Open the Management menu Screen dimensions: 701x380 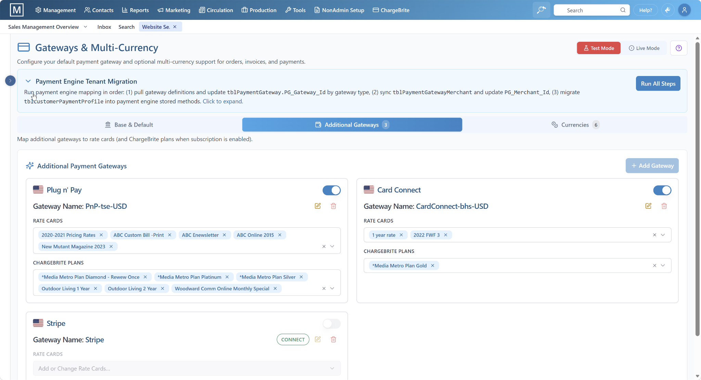pos(55,10)
